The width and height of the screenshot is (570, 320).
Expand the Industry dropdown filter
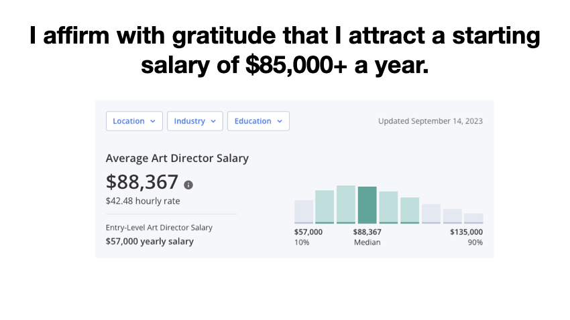tap(194, 121)
